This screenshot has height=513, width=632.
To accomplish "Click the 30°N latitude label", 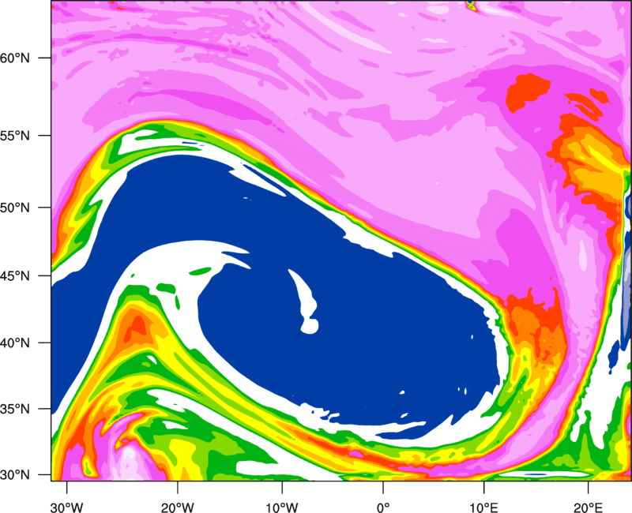I will (15, 475).
